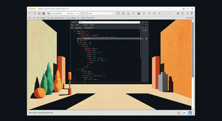
Task: Open the last menu on the menu bar
Action: [90, 18]
